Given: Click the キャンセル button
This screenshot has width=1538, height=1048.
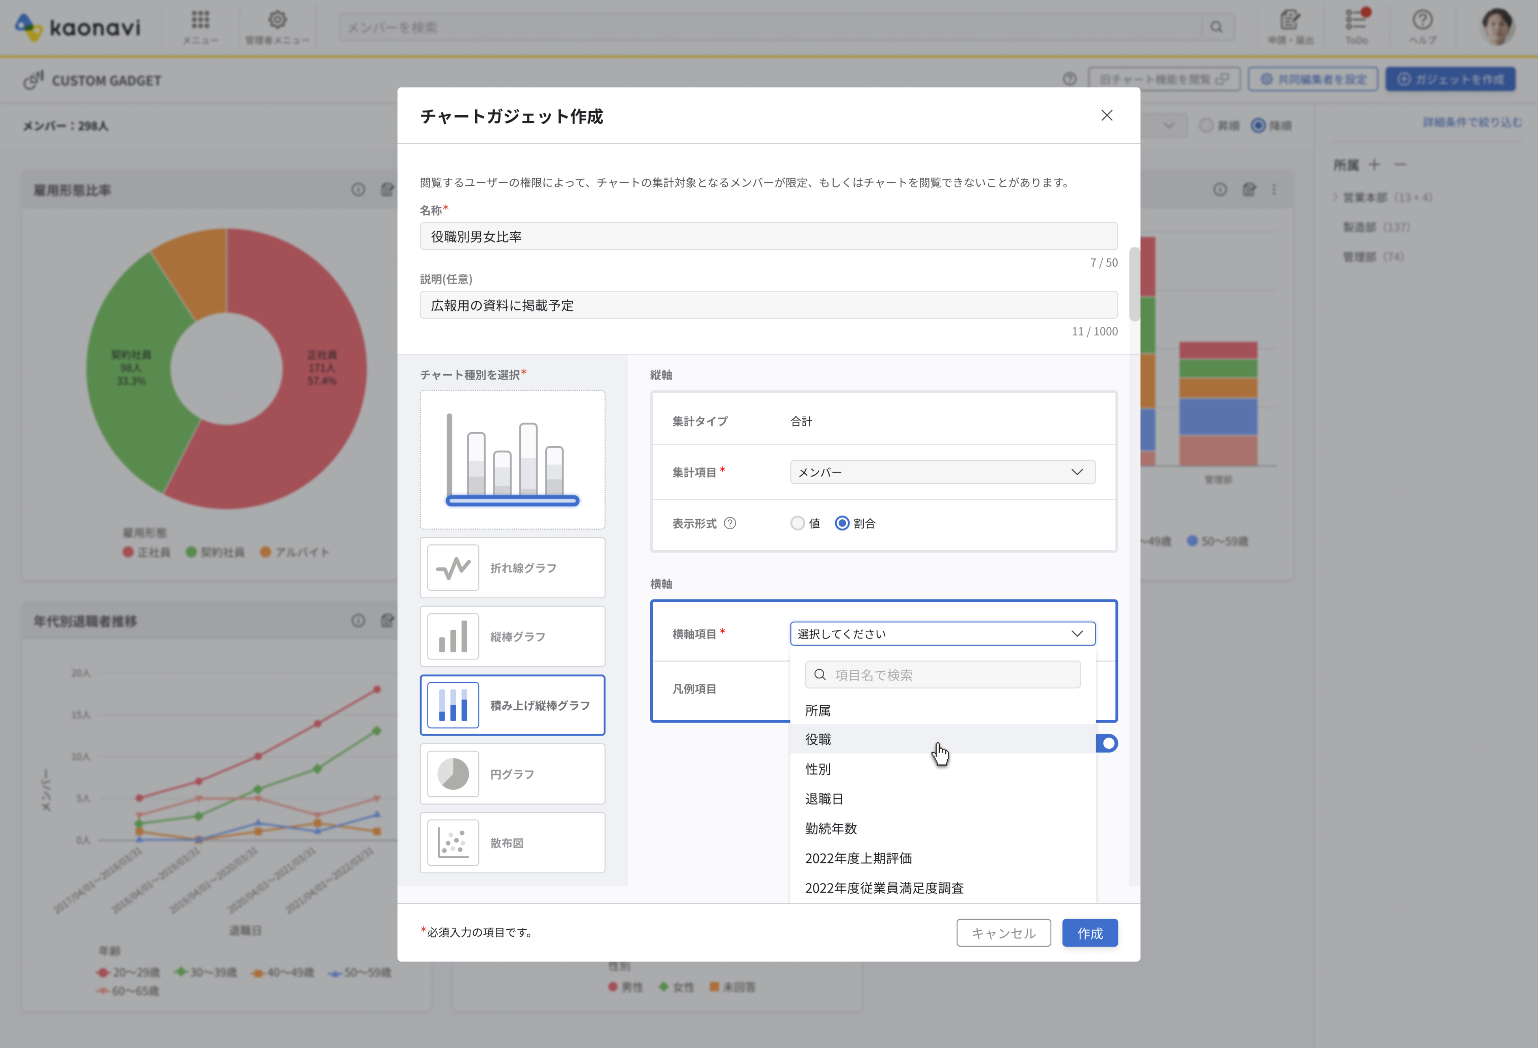Looking at the screenshot, I should point(1003,933).
